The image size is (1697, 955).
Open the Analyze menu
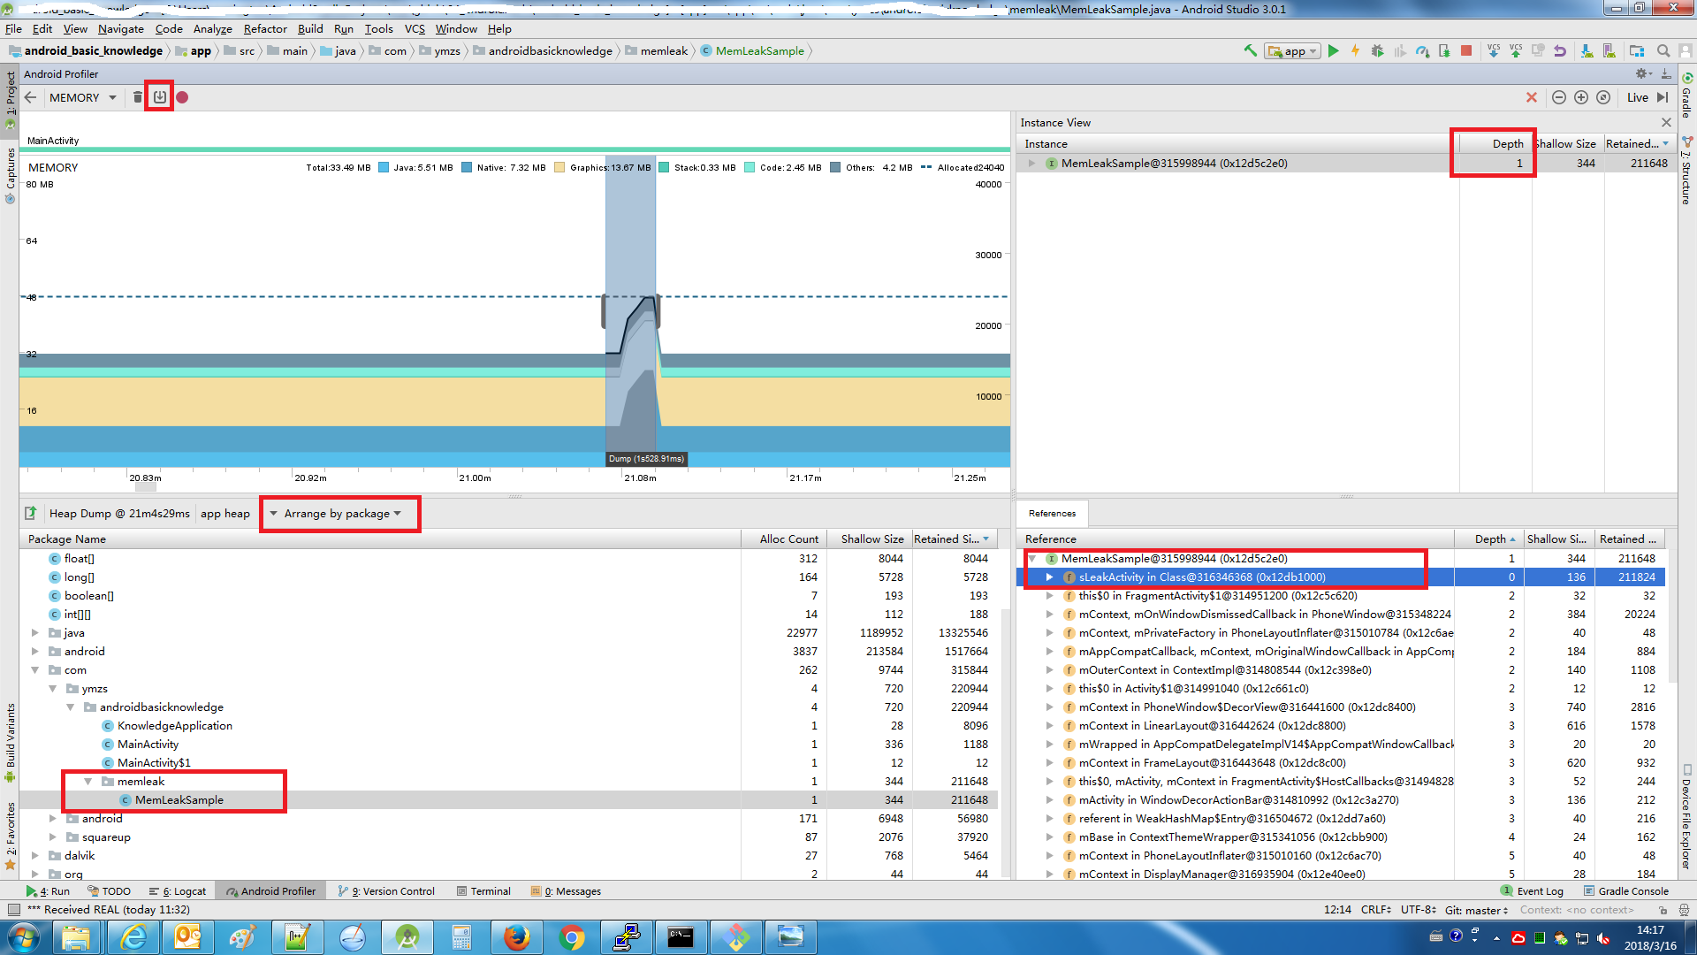(212, 29)
